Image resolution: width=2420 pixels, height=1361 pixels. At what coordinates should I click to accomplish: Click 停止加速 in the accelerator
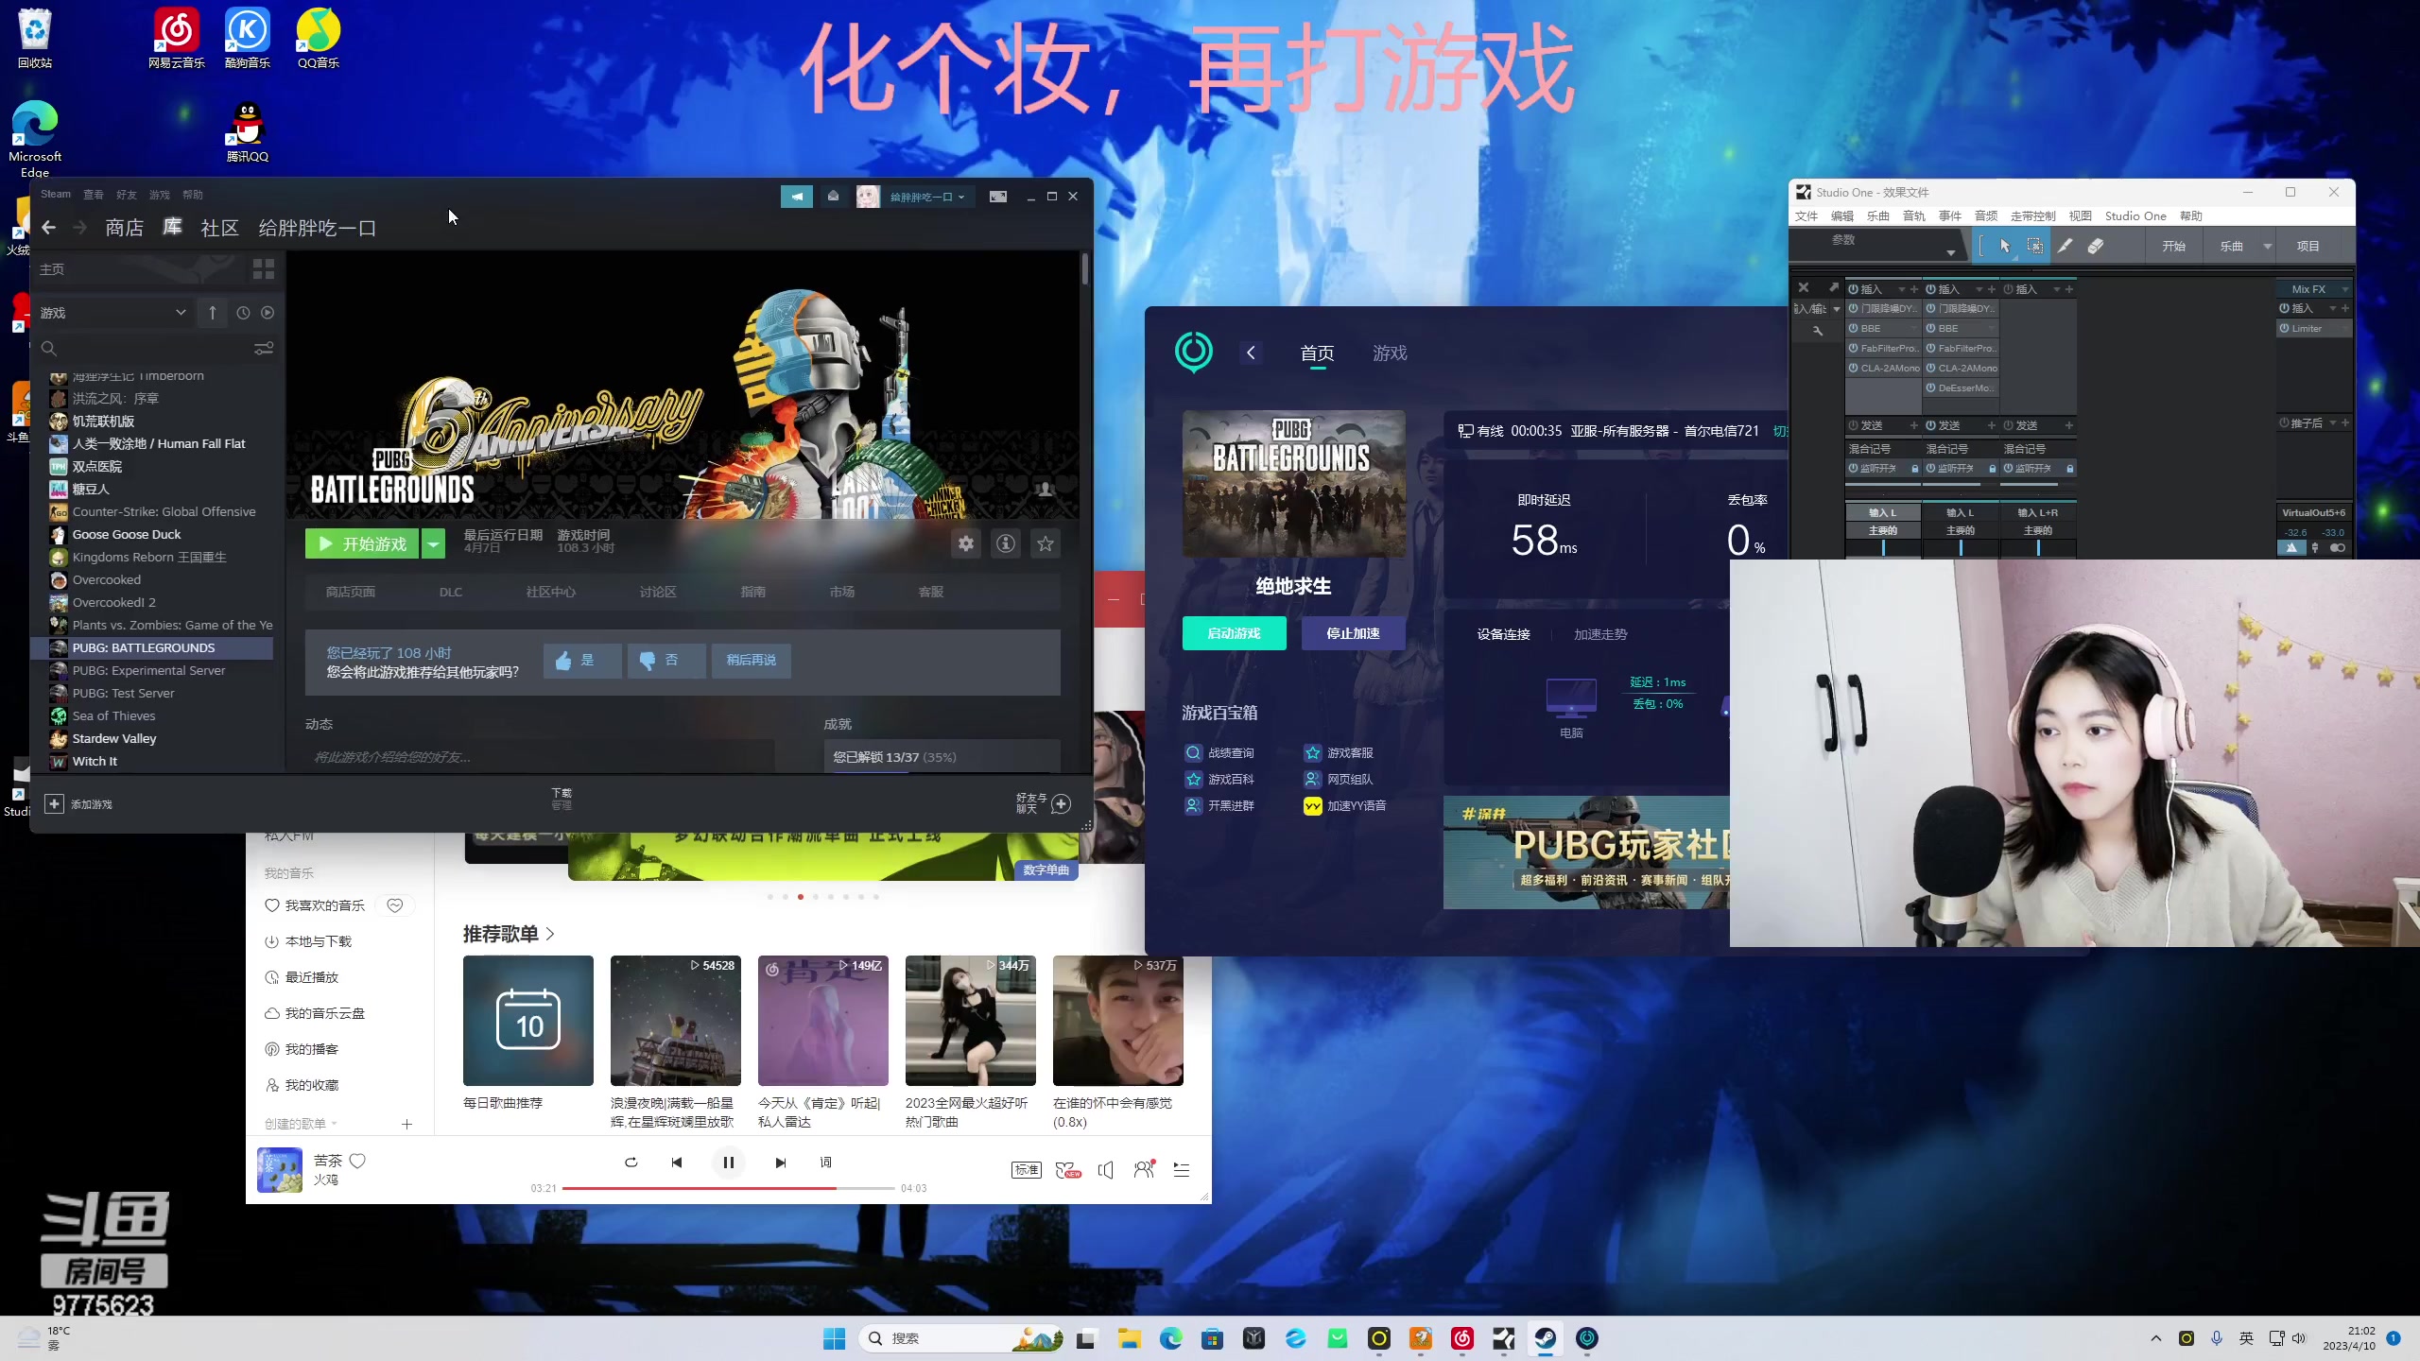pos(1353,633)
